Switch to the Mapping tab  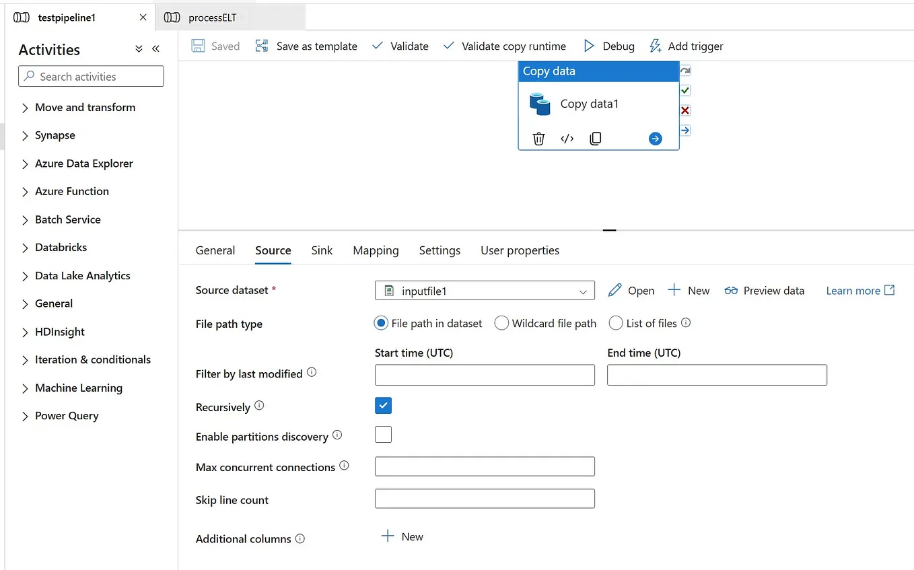click(x=376, y=250)
